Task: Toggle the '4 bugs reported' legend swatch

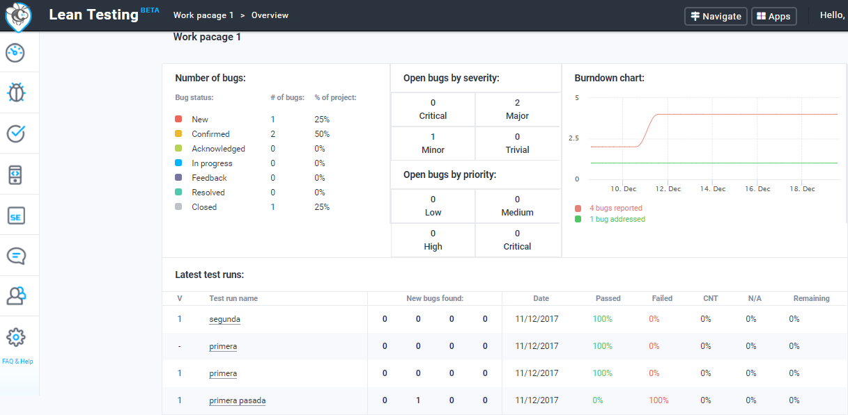Action: click(578, 208)
